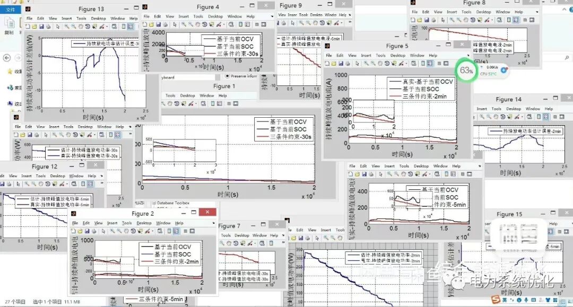Toggle Zoom In tool in Figure 13

tap(67, 27)
